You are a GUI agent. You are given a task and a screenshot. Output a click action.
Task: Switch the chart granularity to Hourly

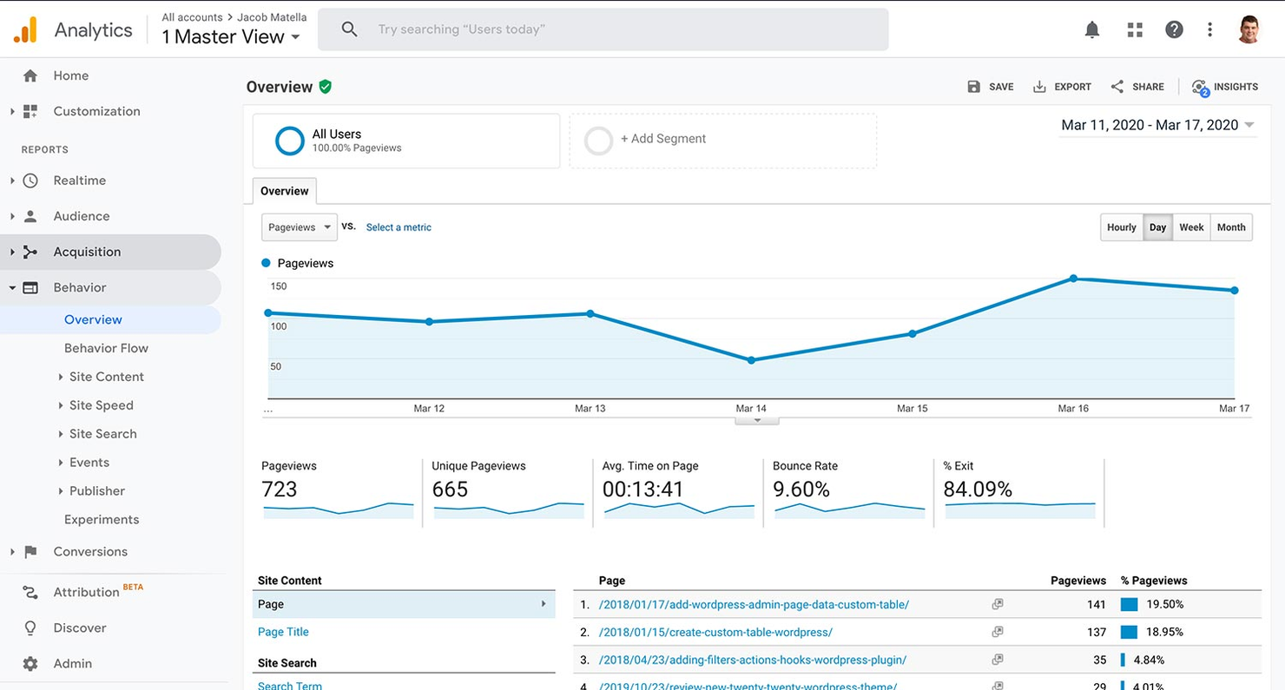click(1122, 227)
